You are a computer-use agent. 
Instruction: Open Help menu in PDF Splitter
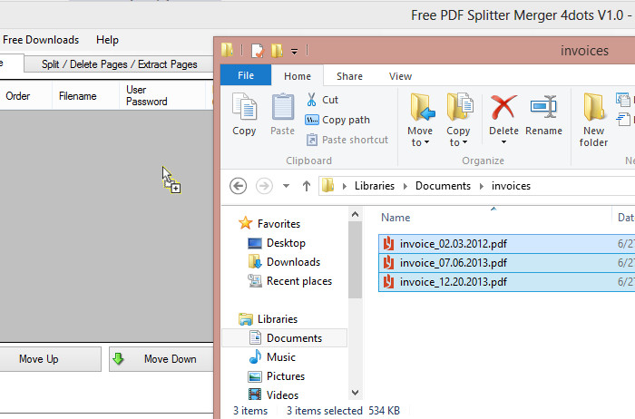(x=107, y=40)
